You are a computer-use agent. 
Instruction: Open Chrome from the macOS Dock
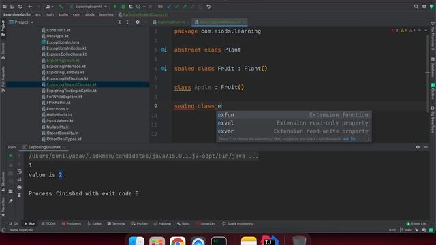(x=177, y=241)
